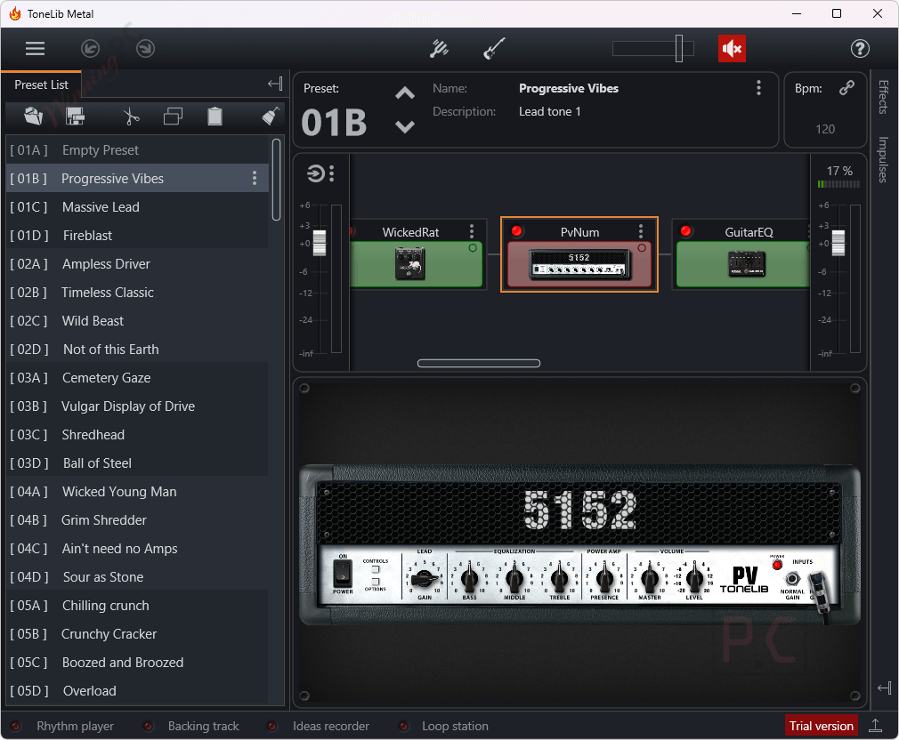Open the Effects side tab
The image size is (899, 740).
(884, 97)
